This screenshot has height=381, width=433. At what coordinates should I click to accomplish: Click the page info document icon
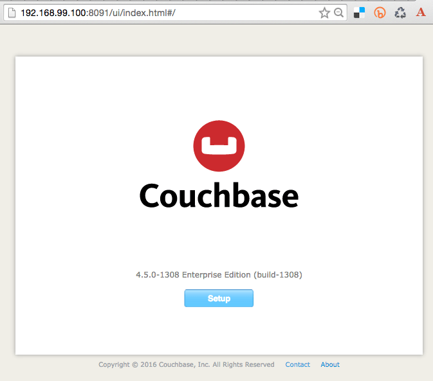(12, 13)
